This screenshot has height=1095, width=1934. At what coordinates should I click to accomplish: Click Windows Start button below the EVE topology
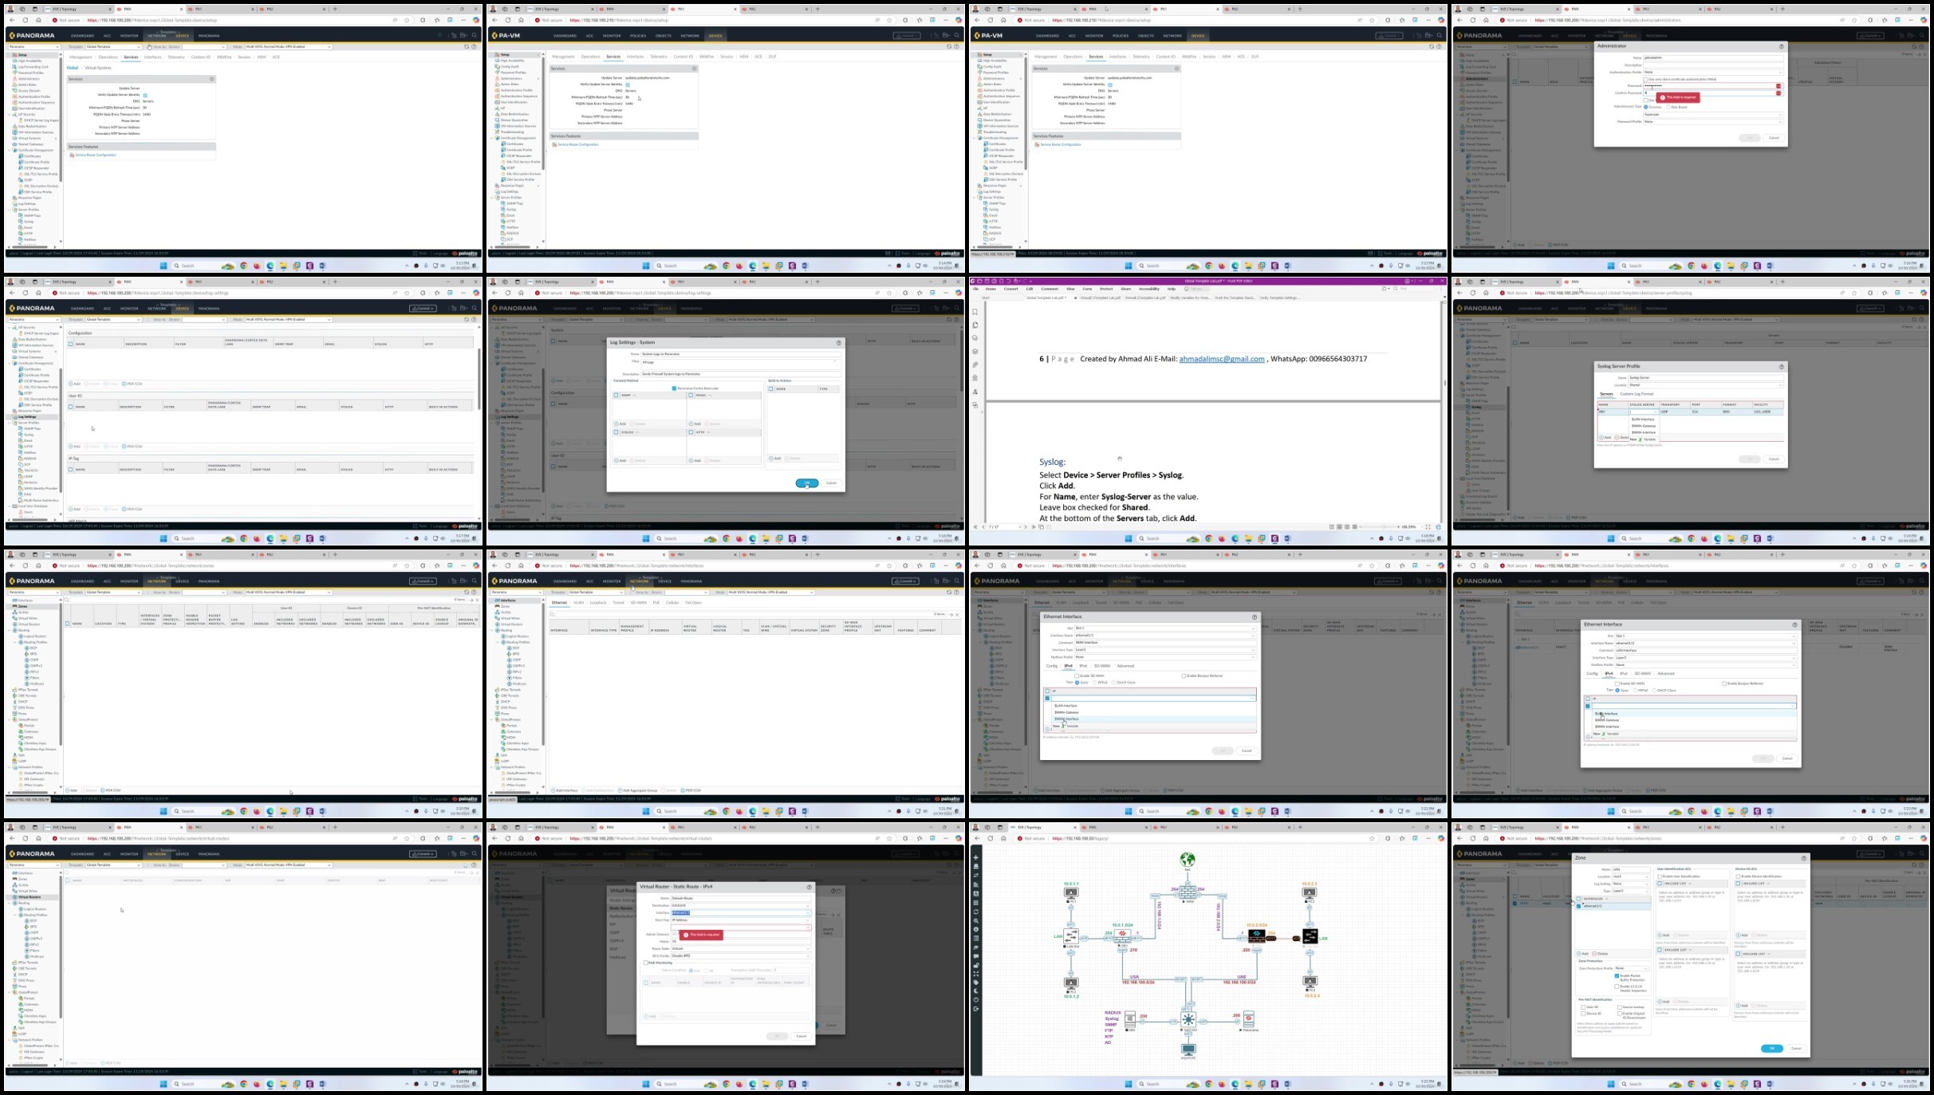(1129, 1084)
